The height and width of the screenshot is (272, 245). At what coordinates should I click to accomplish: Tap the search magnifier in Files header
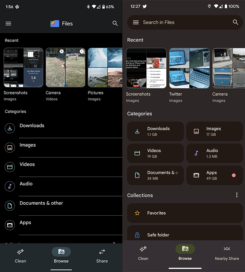[x=115, y=24]
